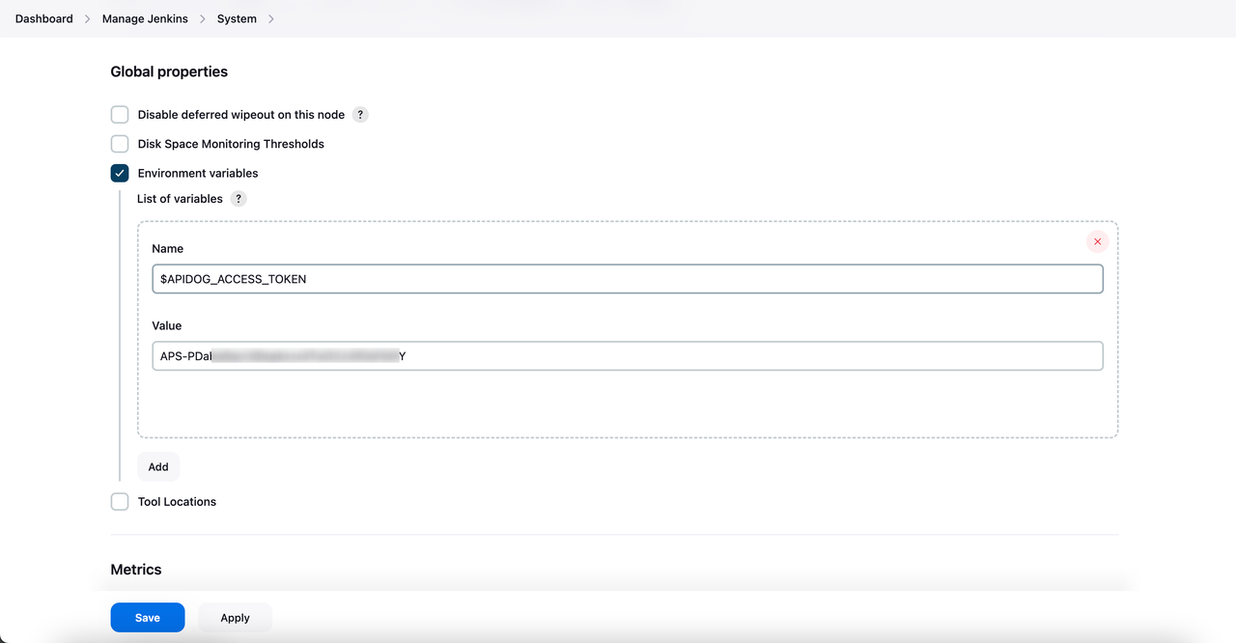Focus the variable Value input field
The height and width of the screenshot is (643, 1236).
coord(628,355)
